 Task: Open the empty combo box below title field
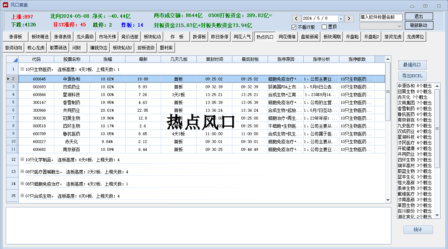coord(381,26)
